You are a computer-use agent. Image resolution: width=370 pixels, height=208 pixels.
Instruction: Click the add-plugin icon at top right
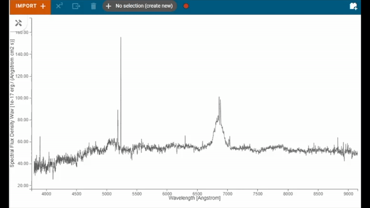click(x=353, y=6)
